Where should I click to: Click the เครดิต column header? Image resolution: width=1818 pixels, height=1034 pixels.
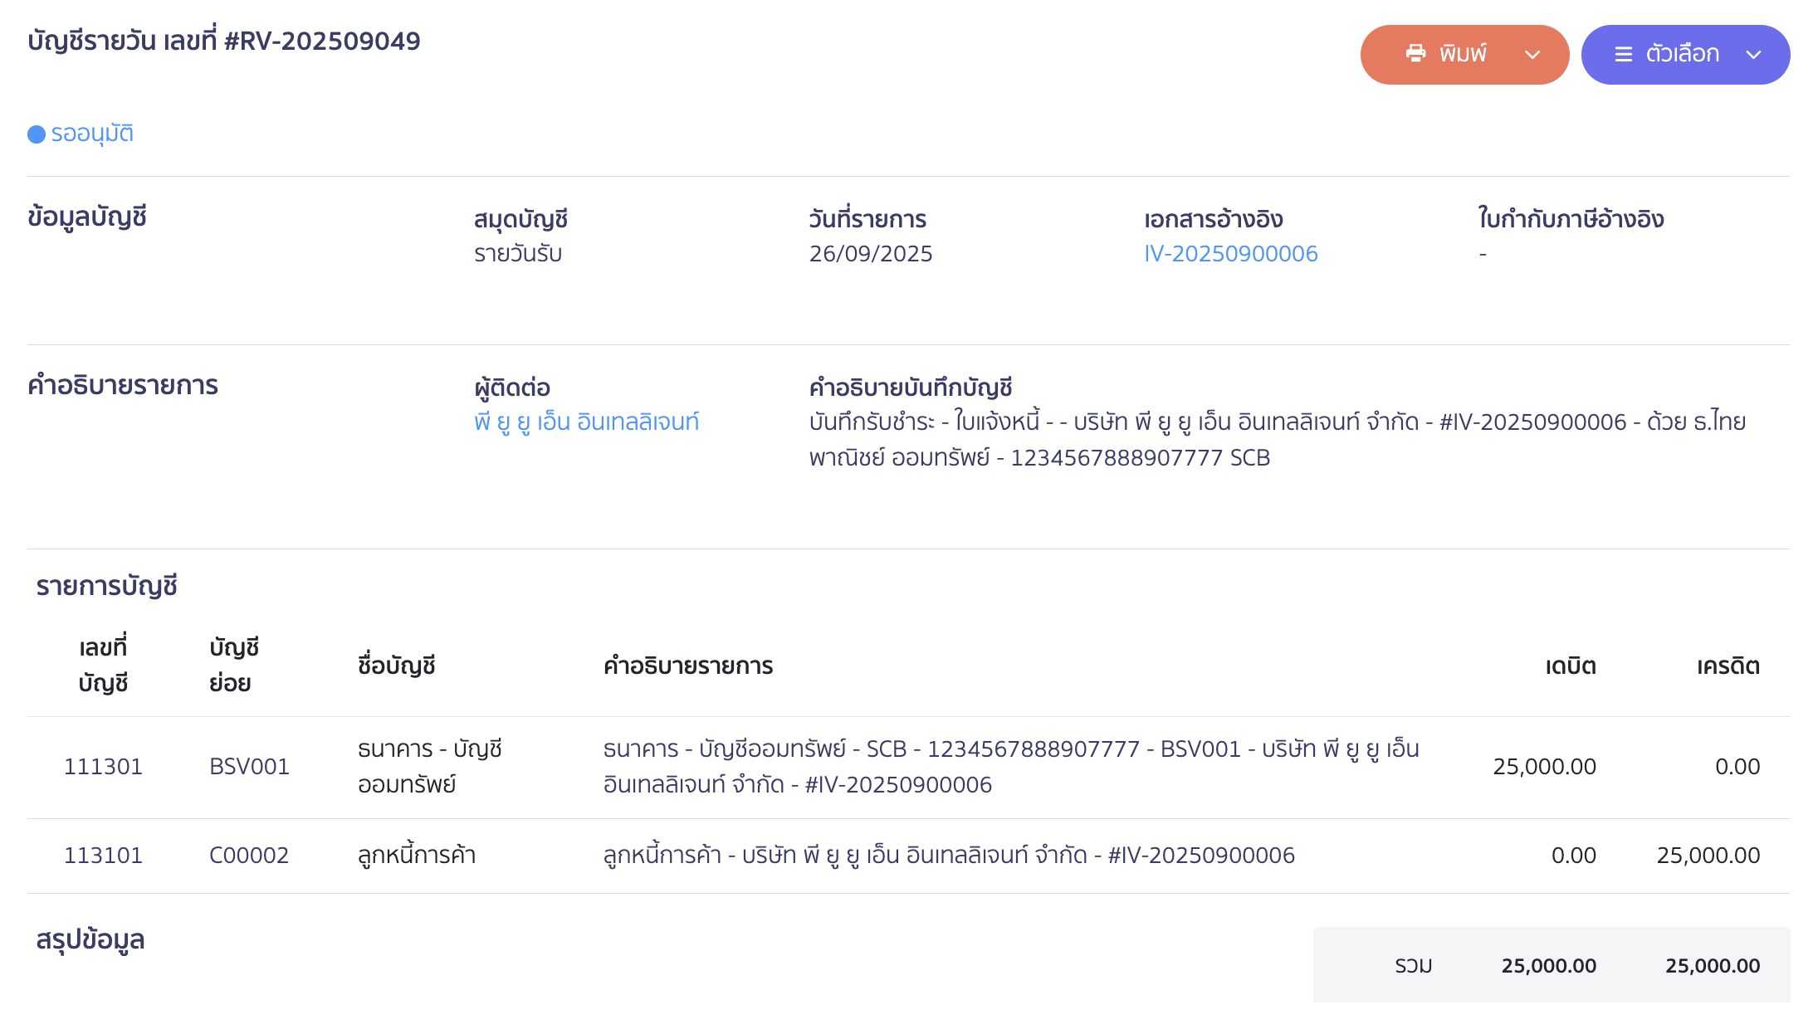pyautogui.click(x=1729, y=666)
